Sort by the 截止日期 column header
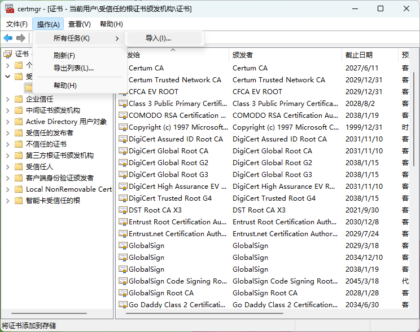420x332 pixels. click(x=370, y=55)
